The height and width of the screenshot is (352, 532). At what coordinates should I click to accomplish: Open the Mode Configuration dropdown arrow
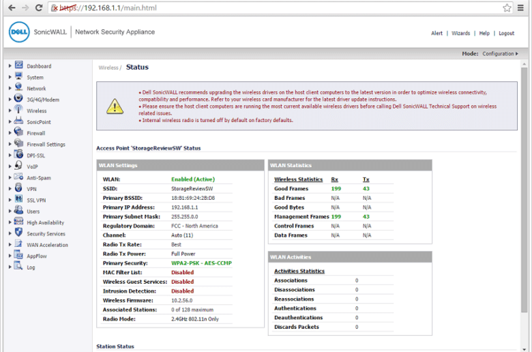(x=517, y=54)
